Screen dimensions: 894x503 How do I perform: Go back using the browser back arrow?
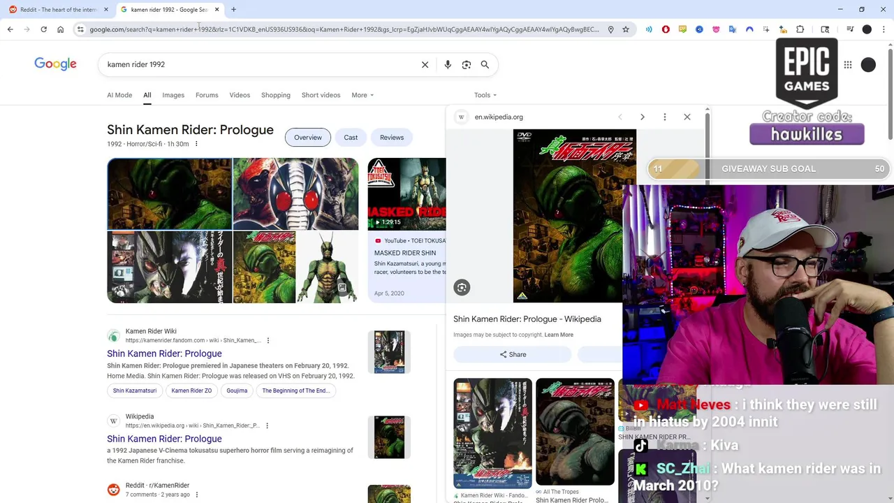10,29
